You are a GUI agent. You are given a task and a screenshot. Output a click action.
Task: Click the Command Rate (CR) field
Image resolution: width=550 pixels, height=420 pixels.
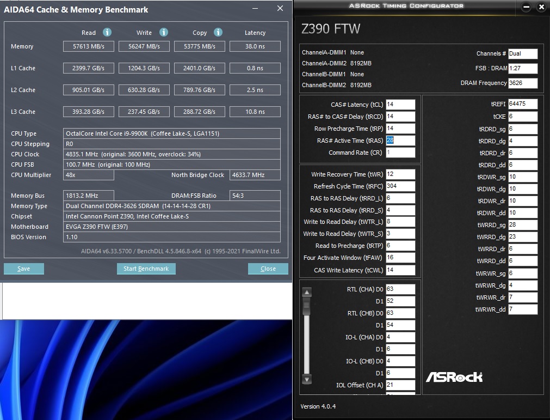[x=400, y=152]
